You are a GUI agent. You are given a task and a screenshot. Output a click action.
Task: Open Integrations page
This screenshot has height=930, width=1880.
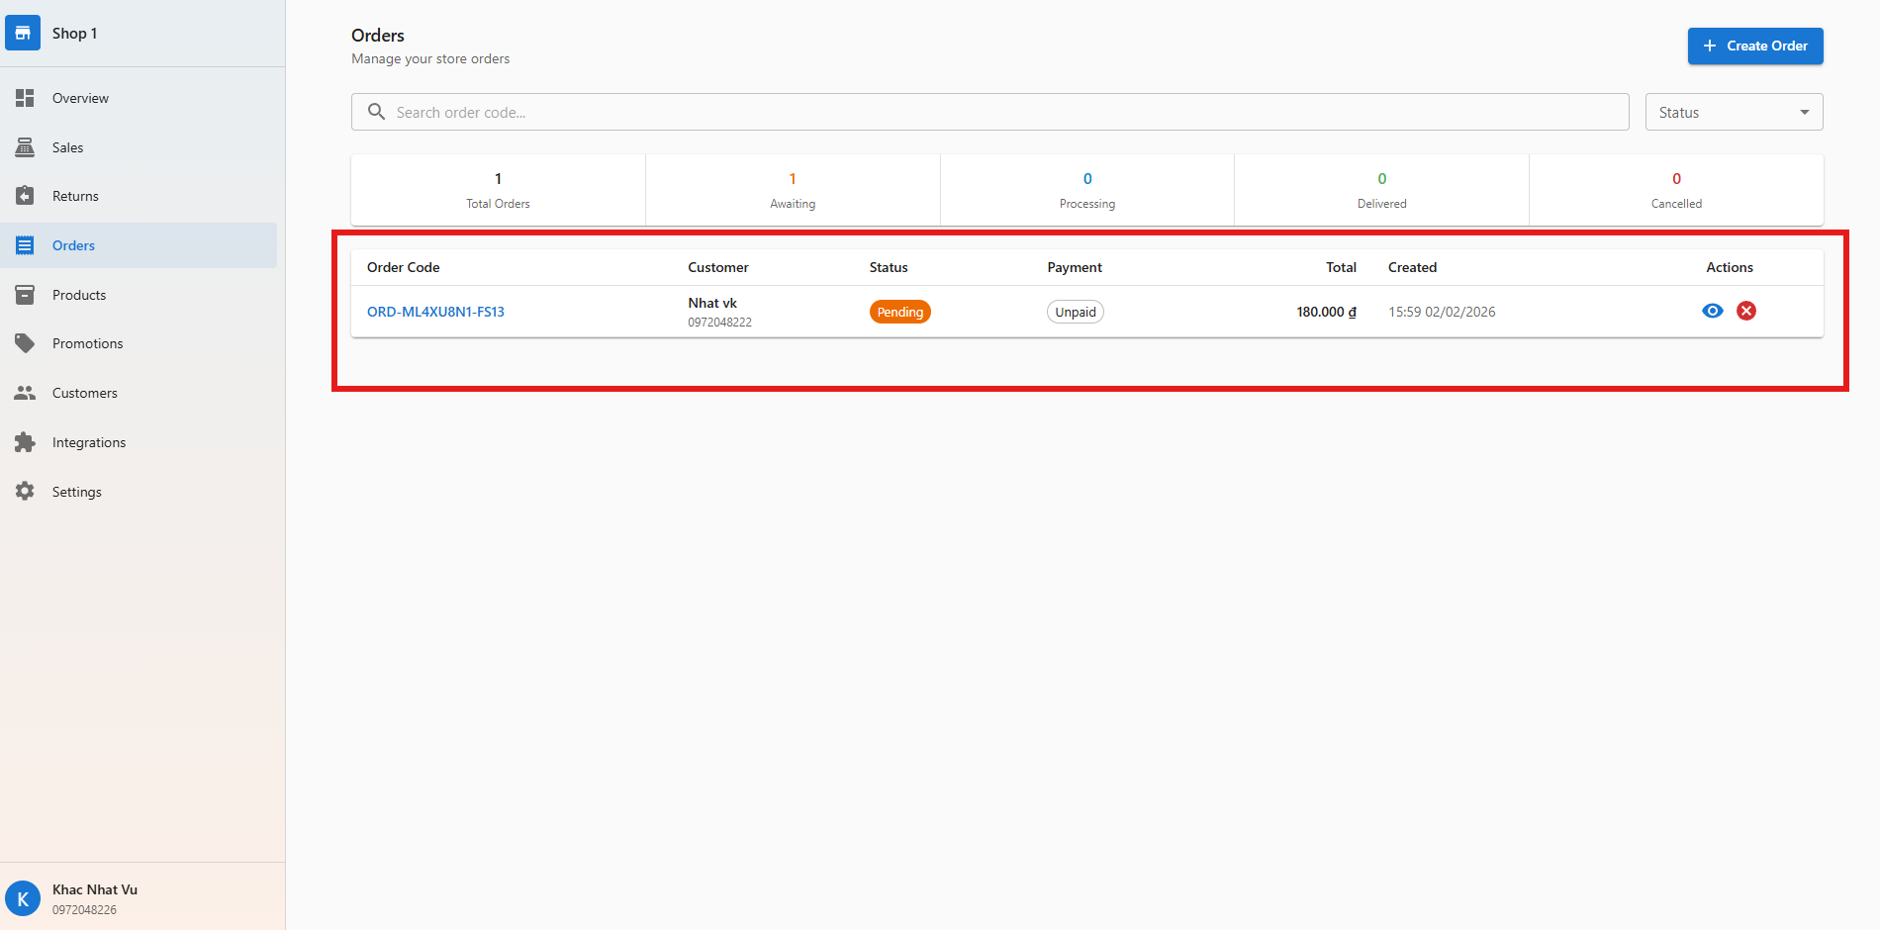[x=139, y=442]
